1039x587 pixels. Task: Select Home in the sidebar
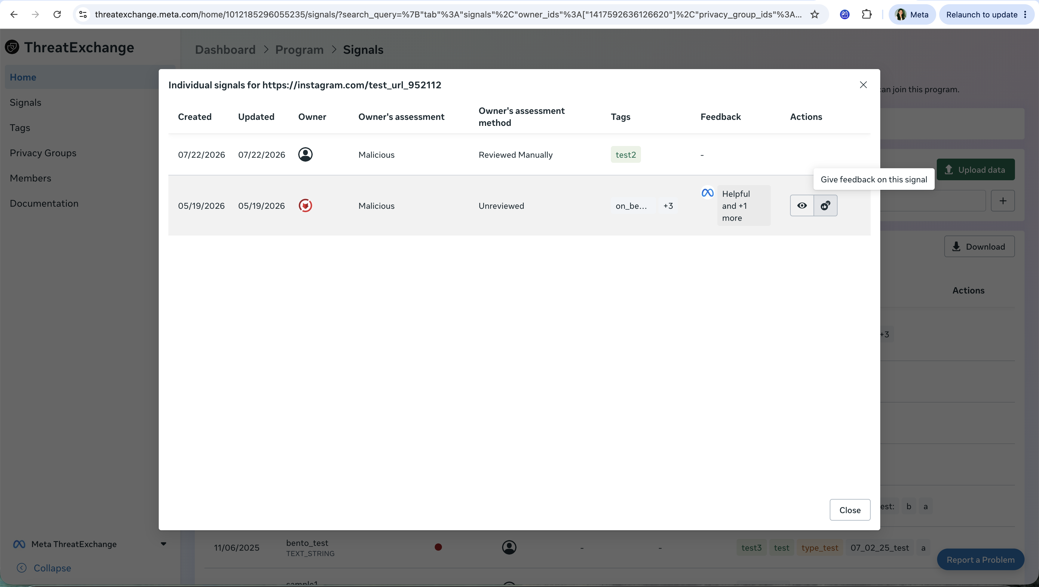click(x=90, y=77)
